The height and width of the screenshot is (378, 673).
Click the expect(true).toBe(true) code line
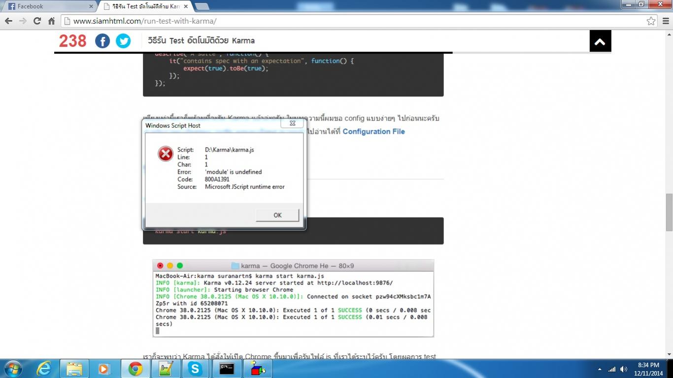click(x=226, y=68)
